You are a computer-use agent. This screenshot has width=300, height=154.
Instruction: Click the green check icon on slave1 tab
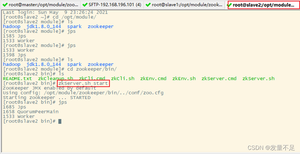[148, 5]
